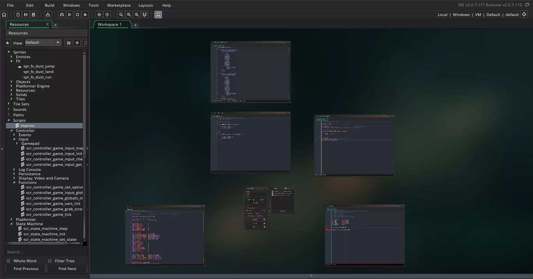Run the game with the Play button
Screen dimensions: 533x279
[69, 14]
